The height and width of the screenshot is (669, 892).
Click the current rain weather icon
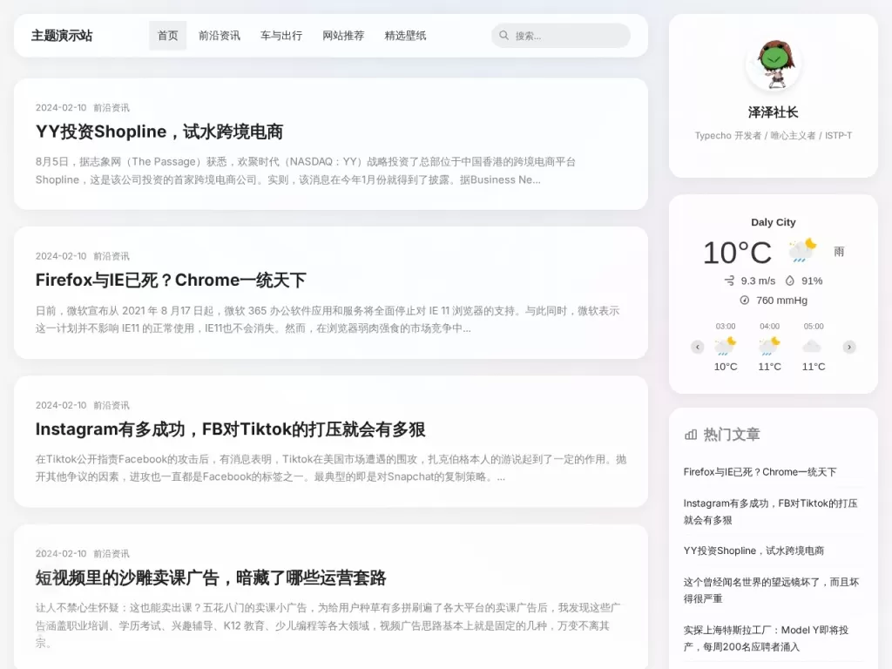801,251
